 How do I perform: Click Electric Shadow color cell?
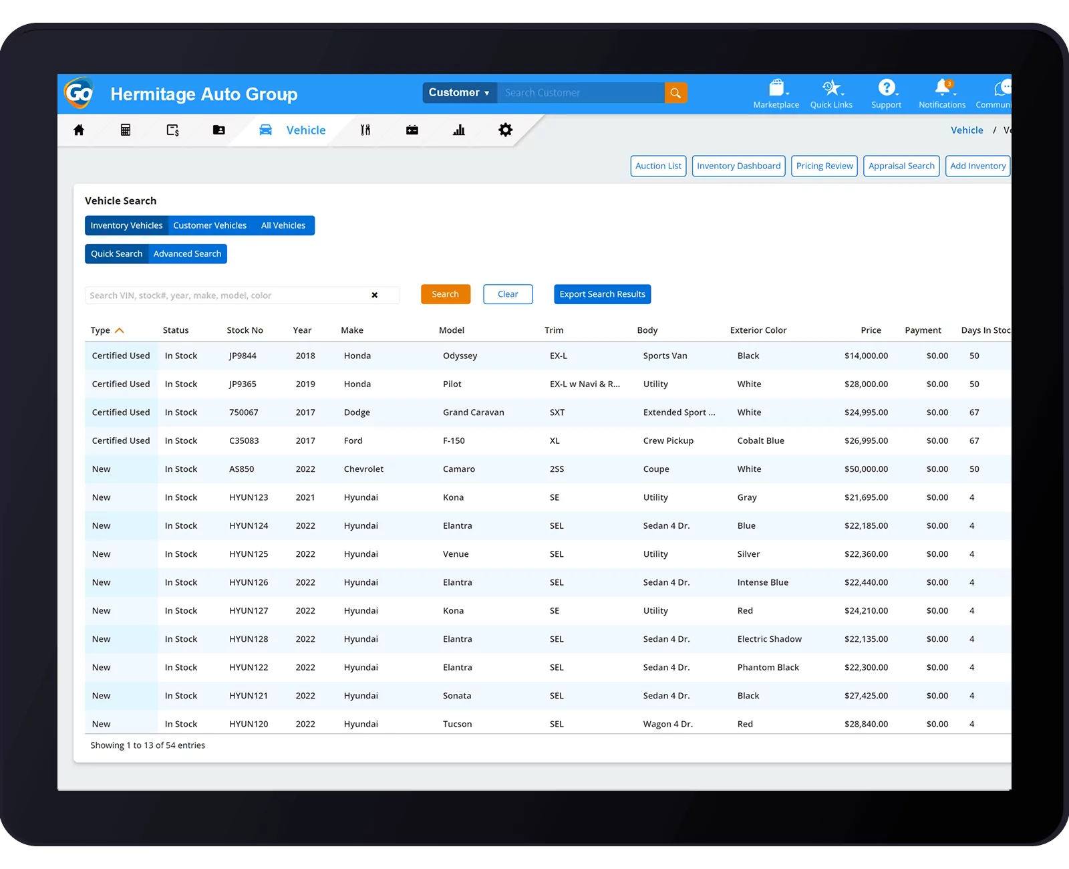pyautogui.click(x=770, y=639)
